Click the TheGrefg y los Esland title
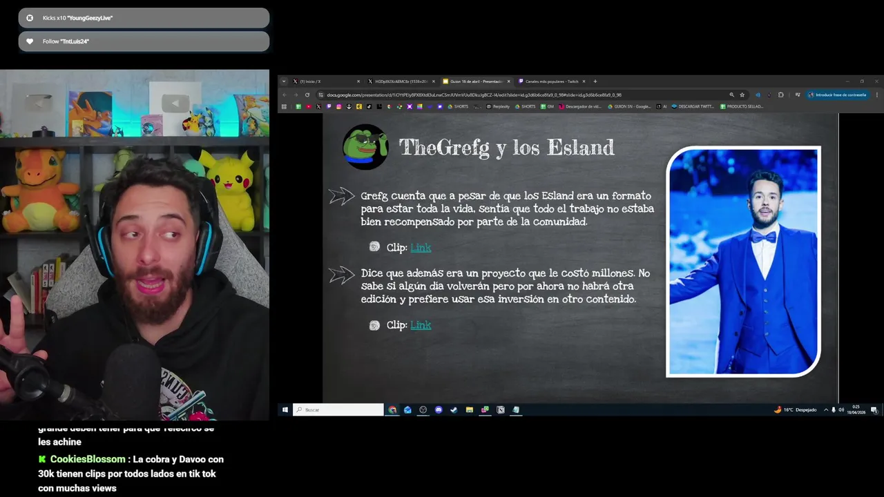The image size is (884, 497). 506,147
